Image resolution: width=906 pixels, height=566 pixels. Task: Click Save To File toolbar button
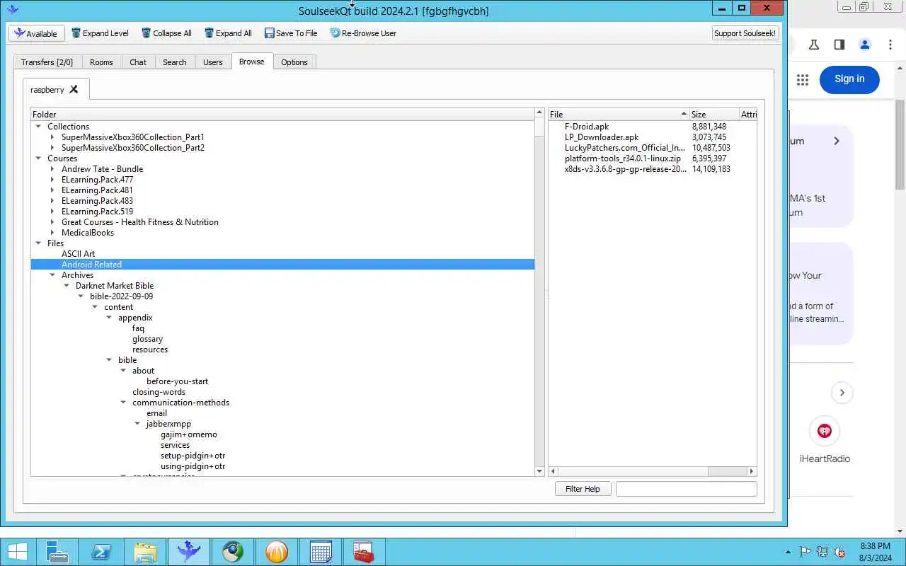291,33
